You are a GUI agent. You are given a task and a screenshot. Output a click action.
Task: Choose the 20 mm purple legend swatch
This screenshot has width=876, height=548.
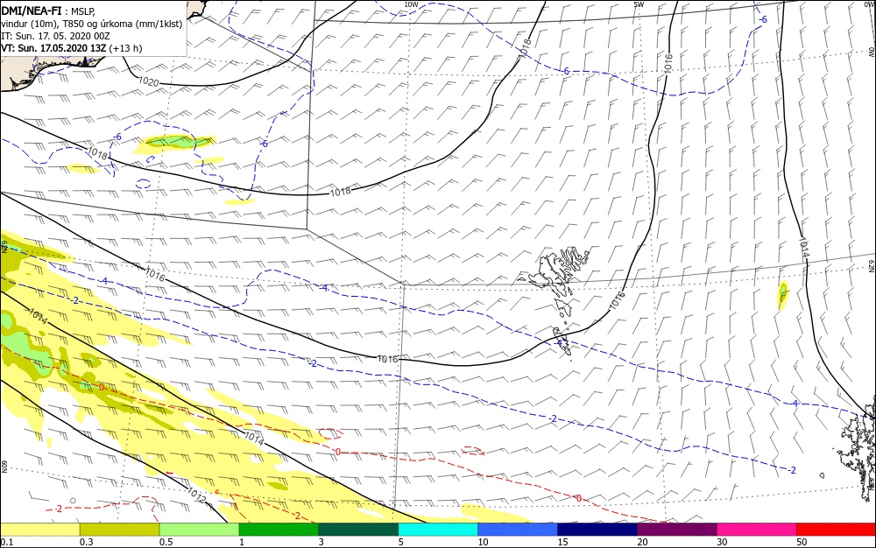coord(677,530)
